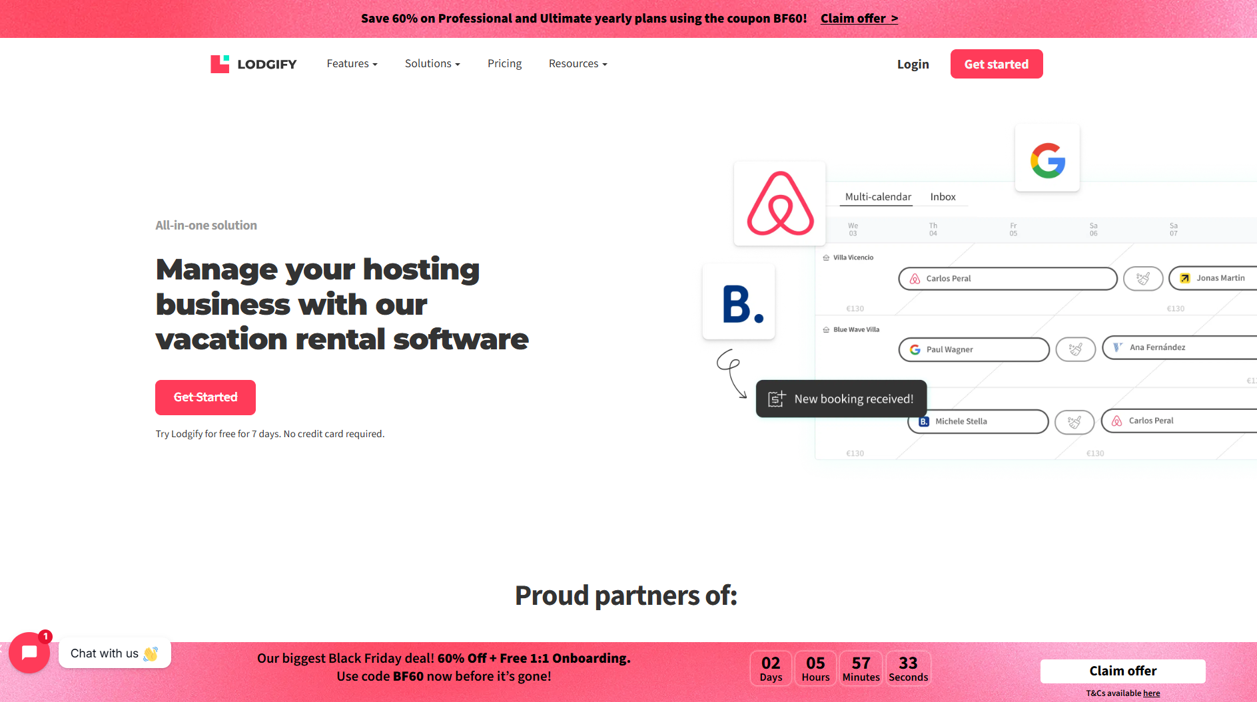Open T&Cs available here link

tap(1151, 693)
